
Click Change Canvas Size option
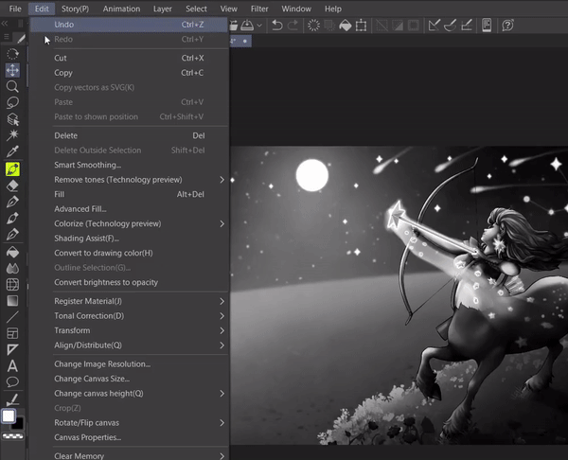[x=94, y=379]
